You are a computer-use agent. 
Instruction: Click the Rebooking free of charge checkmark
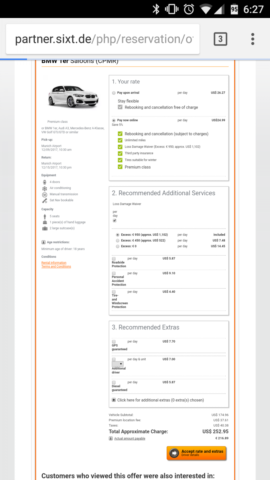[120, 107]
